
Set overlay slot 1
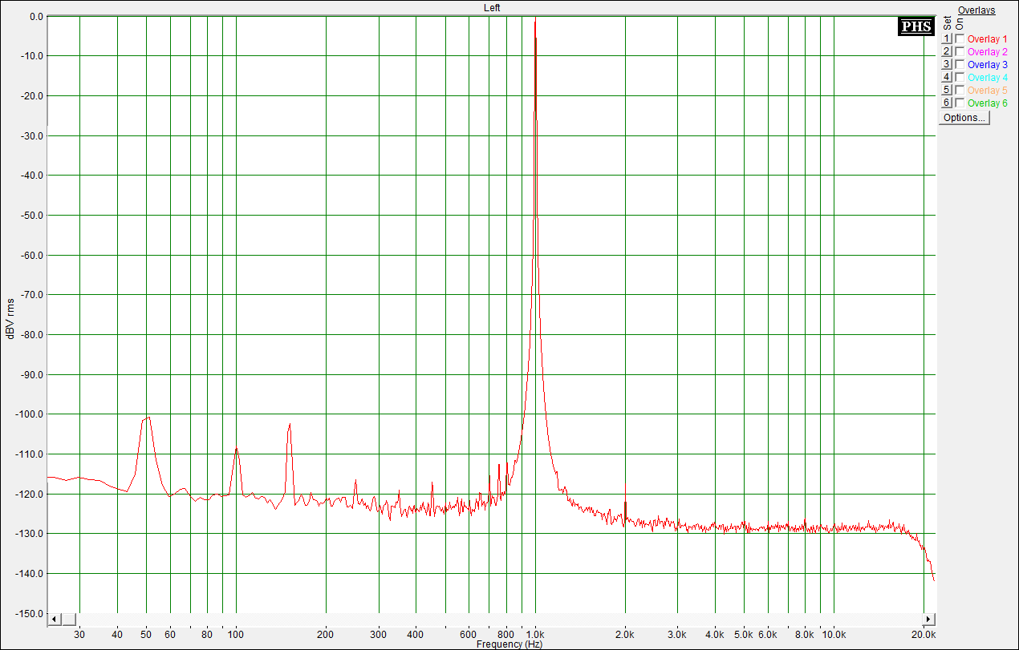pos(946,38)
